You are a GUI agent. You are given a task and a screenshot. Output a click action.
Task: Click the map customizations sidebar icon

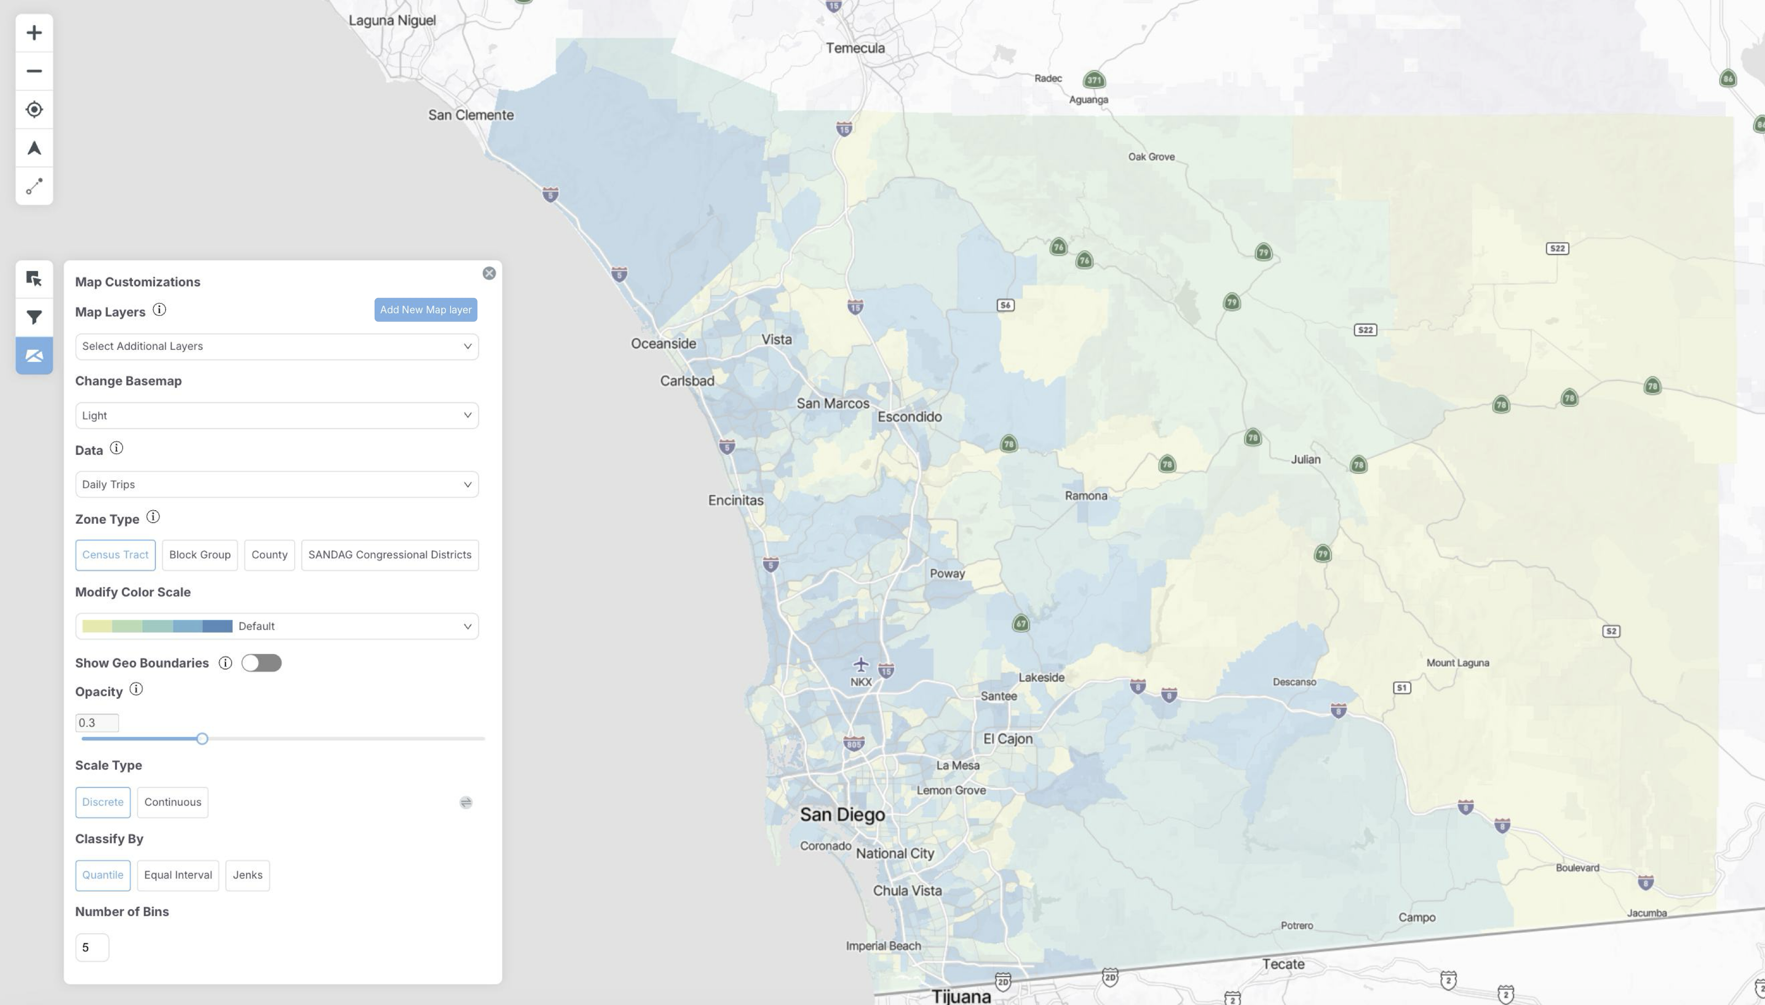pyautogui.click(x=34, y=356)
